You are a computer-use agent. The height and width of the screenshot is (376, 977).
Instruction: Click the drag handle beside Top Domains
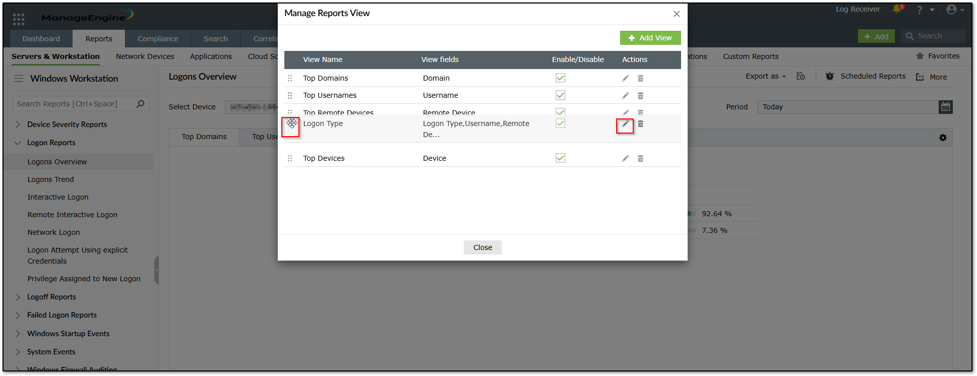pyautogui.click(x=290, y=78)
